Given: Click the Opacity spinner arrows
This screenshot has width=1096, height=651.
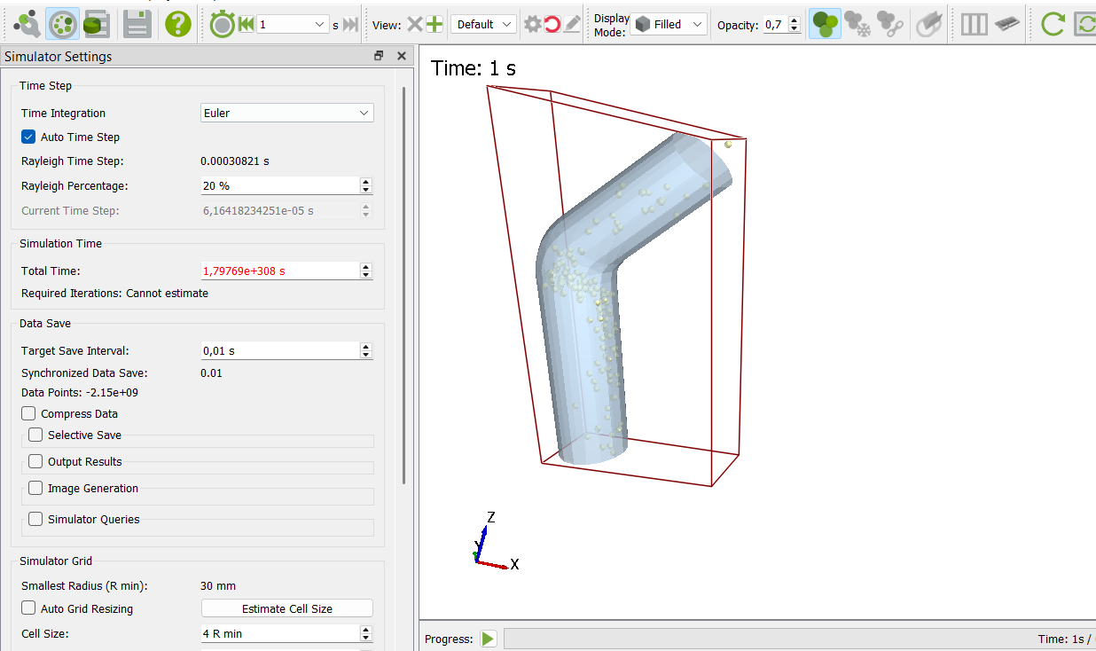Looking at the screenshot, I should (794, 25).
